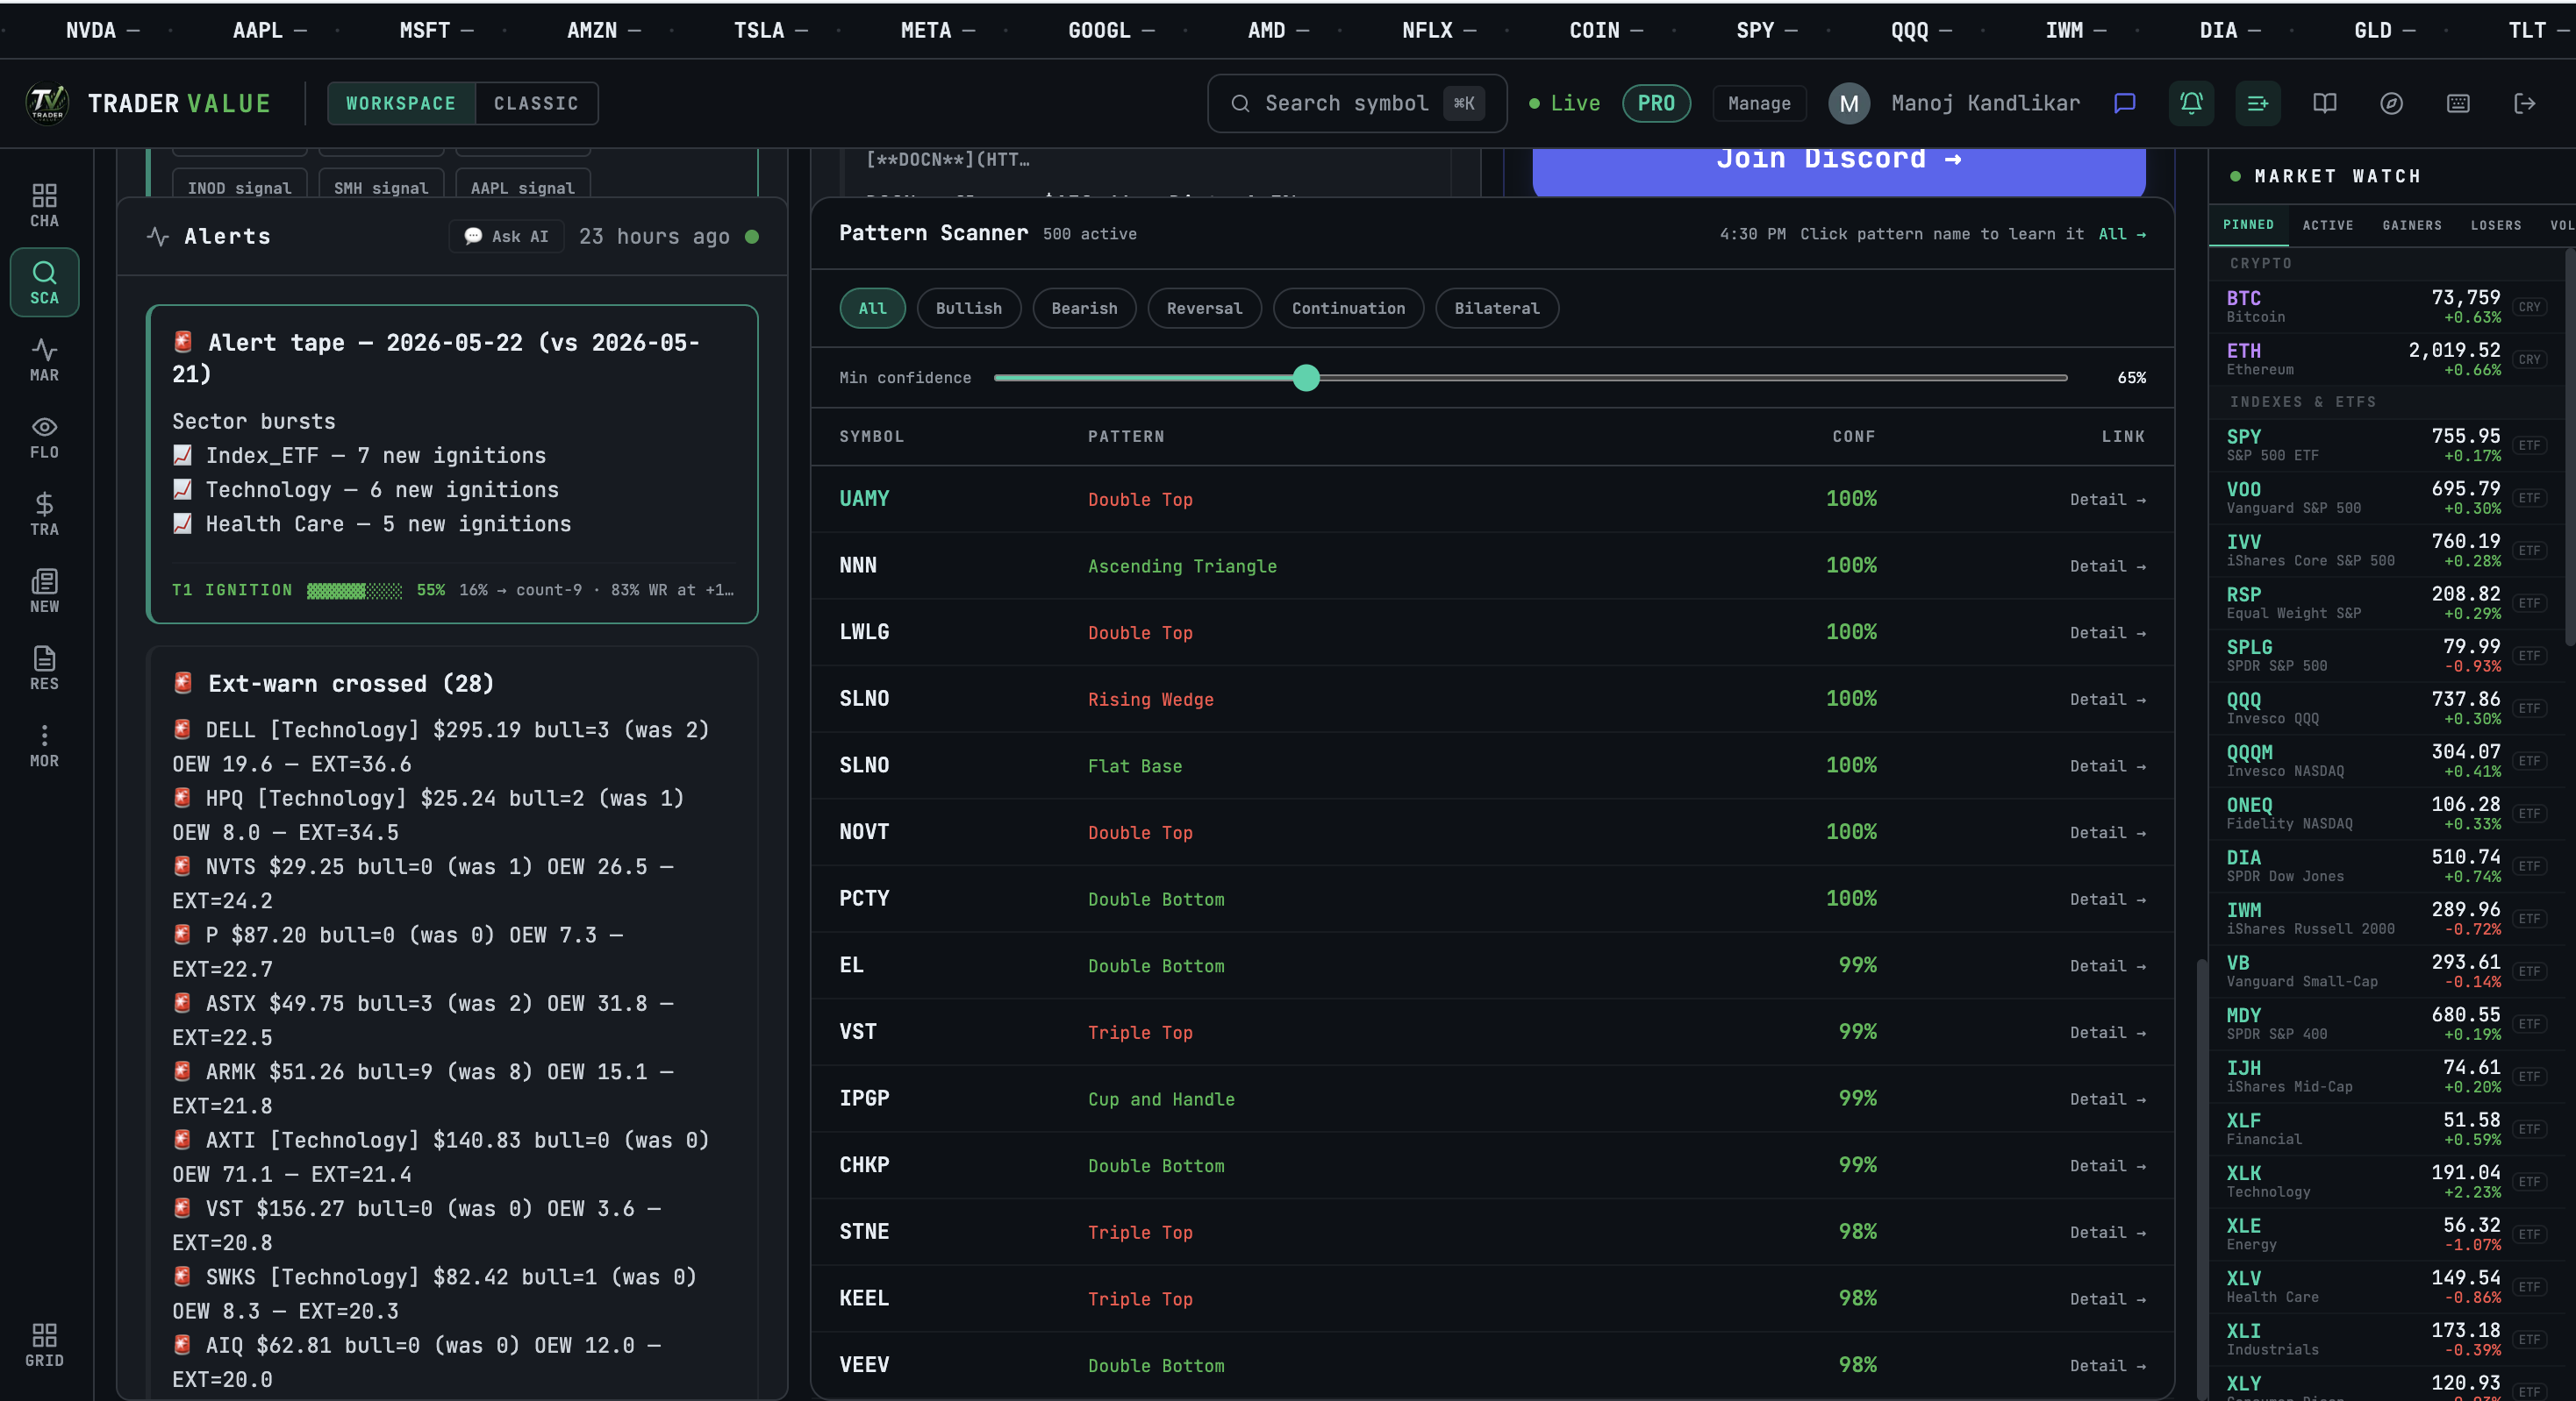2576x1401 pixels.
Task: Click the TraderValue logo icon
Action: click(47, 103)
